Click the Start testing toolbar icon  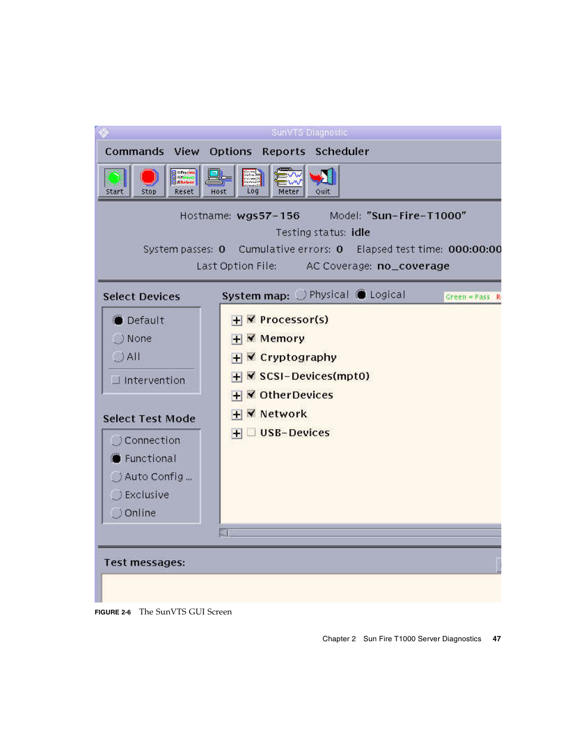click(114, 181)
